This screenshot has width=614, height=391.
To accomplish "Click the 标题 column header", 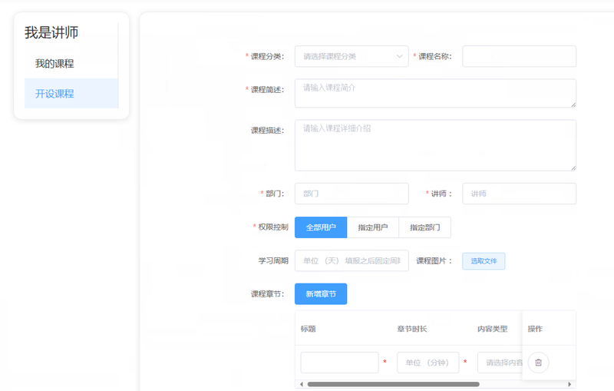I will click(x=308, y=329).
